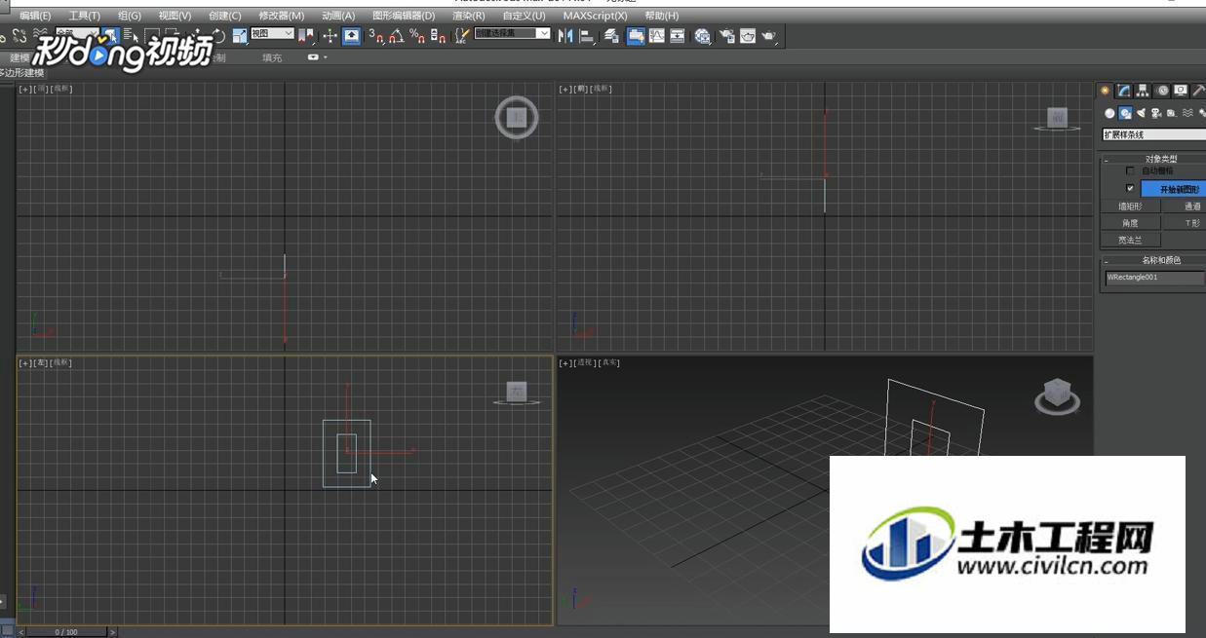Open the 创建选择集 dropdown
Image resolution: width=1206 pixels, height=638 pixels.
(x=512, y=33)
